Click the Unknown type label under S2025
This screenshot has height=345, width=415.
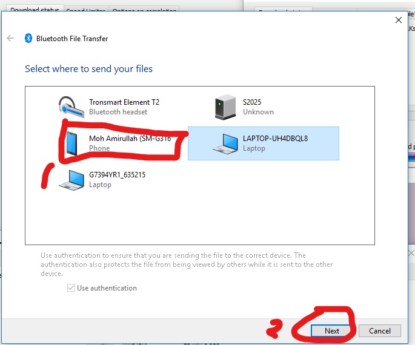(x=258, y=112)
